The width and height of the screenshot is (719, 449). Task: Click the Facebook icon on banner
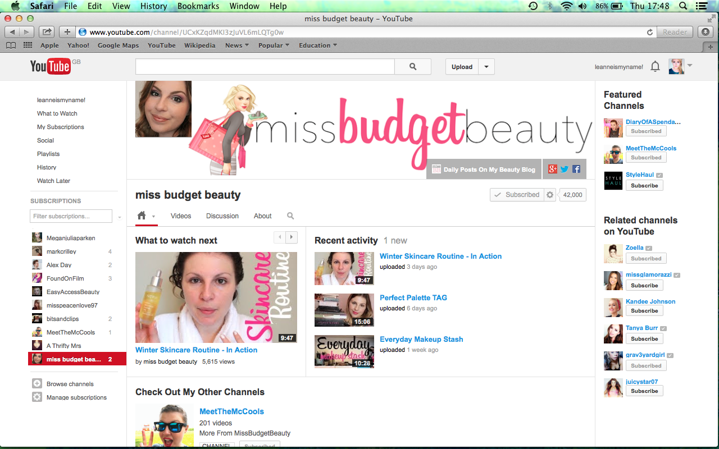coord(576,169)
